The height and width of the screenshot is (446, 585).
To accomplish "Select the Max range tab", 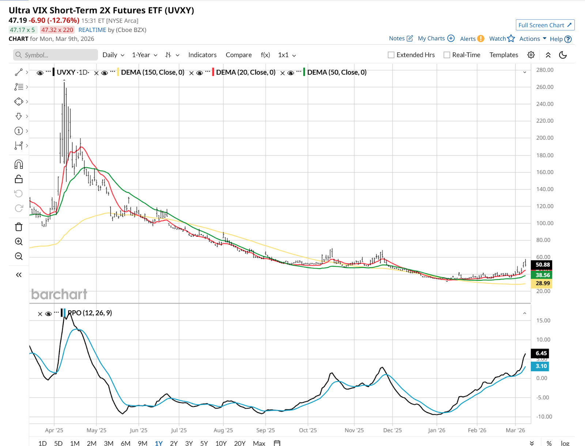I will (259, 443).
